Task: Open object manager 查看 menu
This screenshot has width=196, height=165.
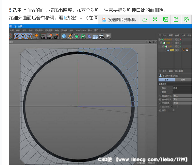Action: (x=177, y=35)
